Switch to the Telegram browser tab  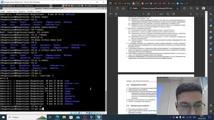pyautogui.click(x=180, y=3)
